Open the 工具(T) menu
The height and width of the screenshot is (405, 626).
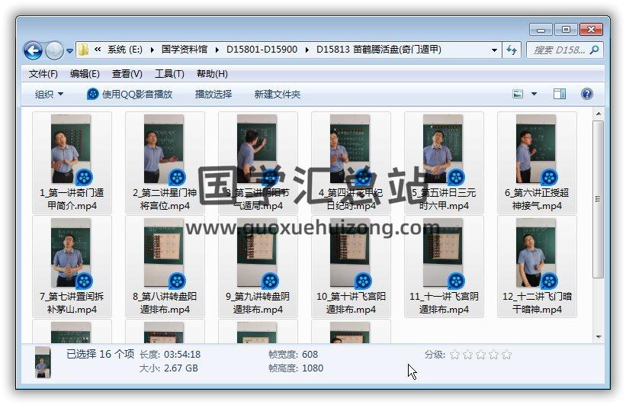169,74
